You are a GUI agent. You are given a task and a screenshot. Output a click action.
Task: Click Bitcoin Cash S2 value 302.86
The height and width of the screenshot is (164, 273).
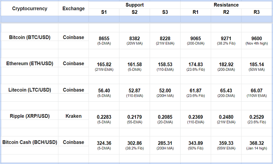[134, 143]
